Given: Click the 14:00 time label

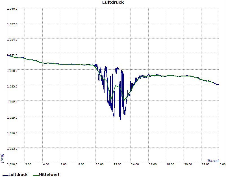Looking at the screenshot, I should click(135, 164).
